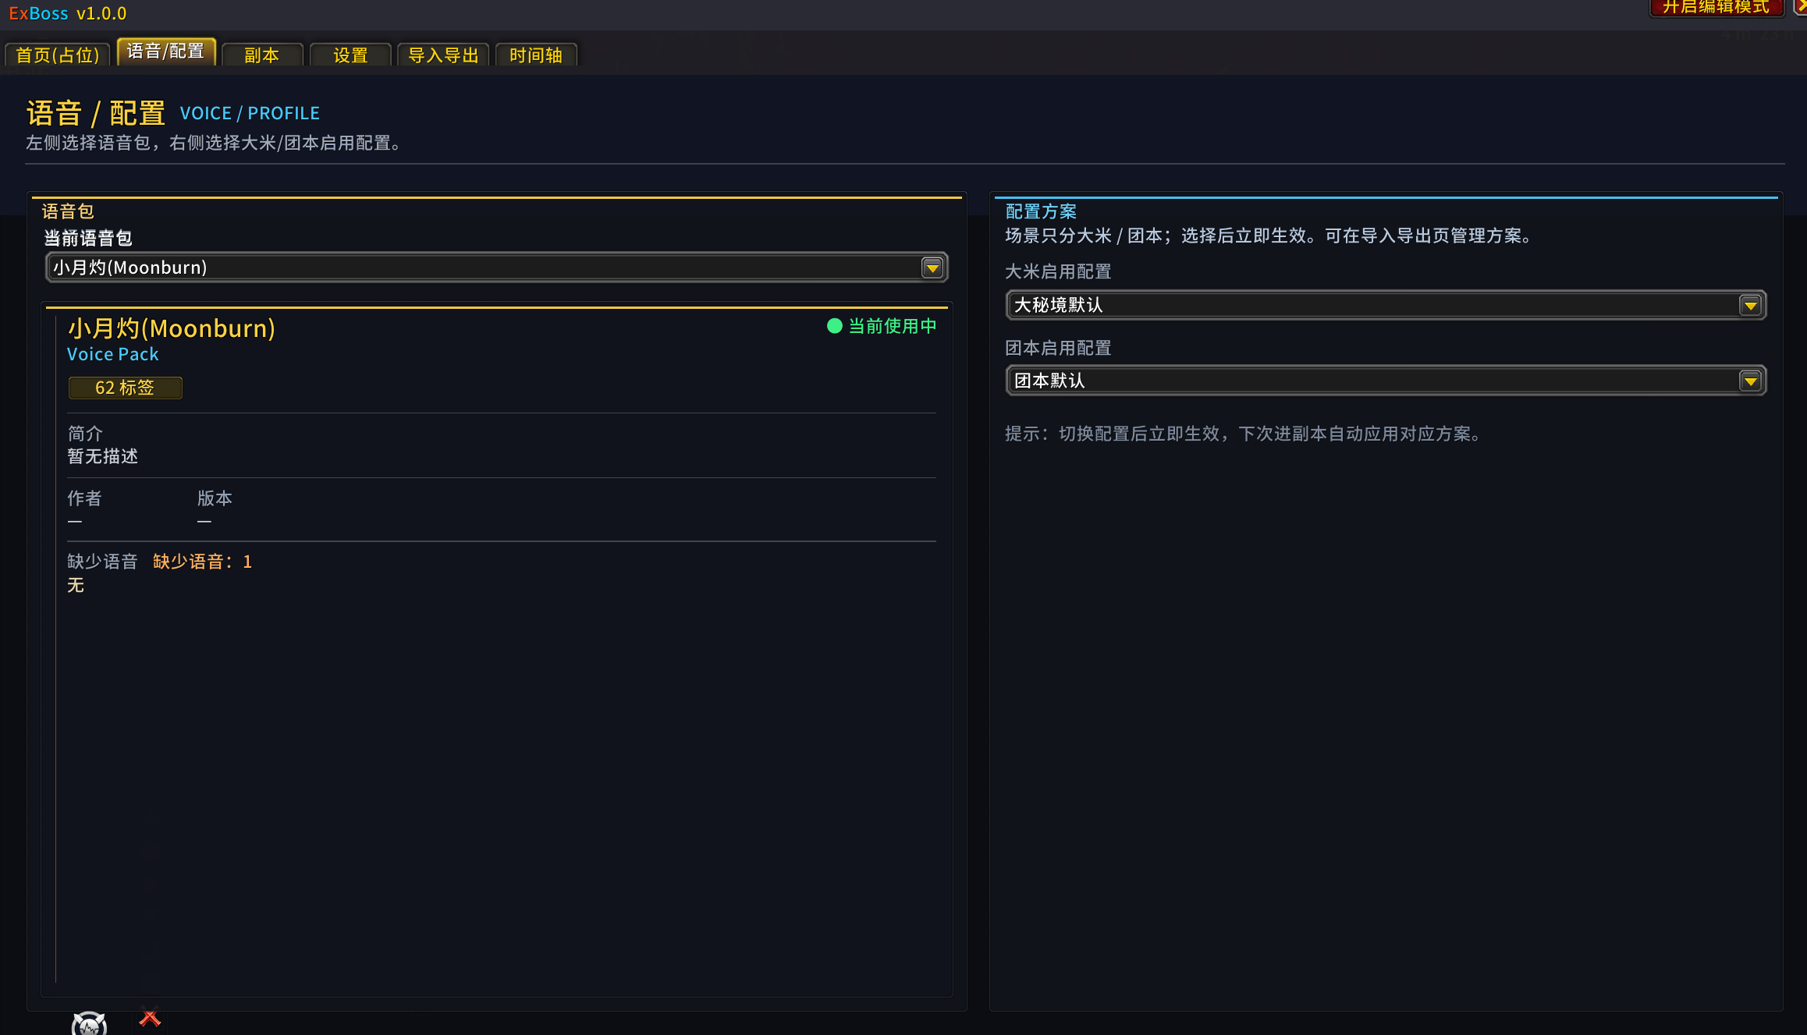Click the 团本默认 profile field
1807x1035 pixels.
[x=1386, y=381]
